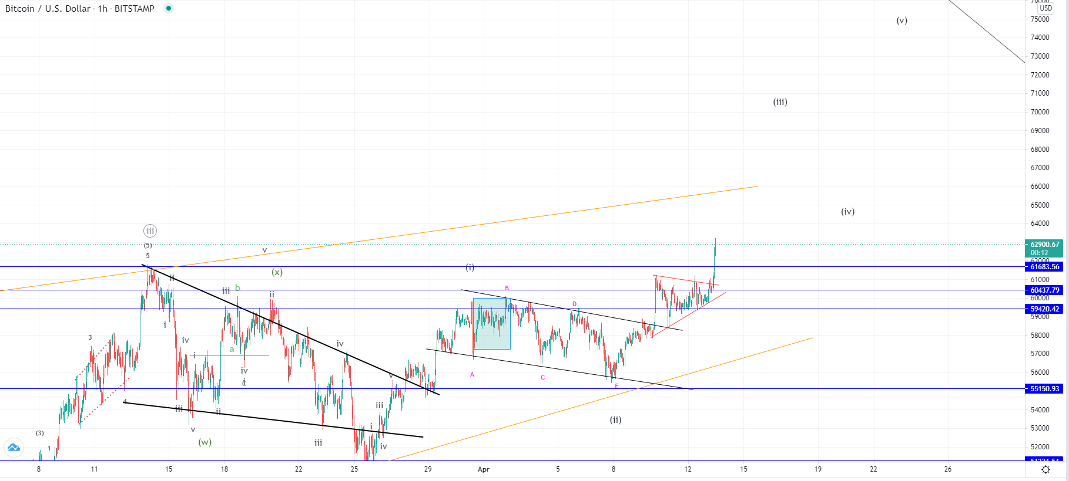Open chart settings gear icon

tap(1045, 469)
